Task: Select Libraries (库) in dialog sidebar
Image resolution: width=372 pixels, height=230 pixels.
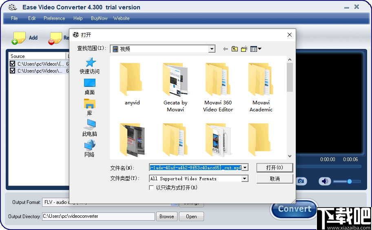Action: tap(89, 107)
